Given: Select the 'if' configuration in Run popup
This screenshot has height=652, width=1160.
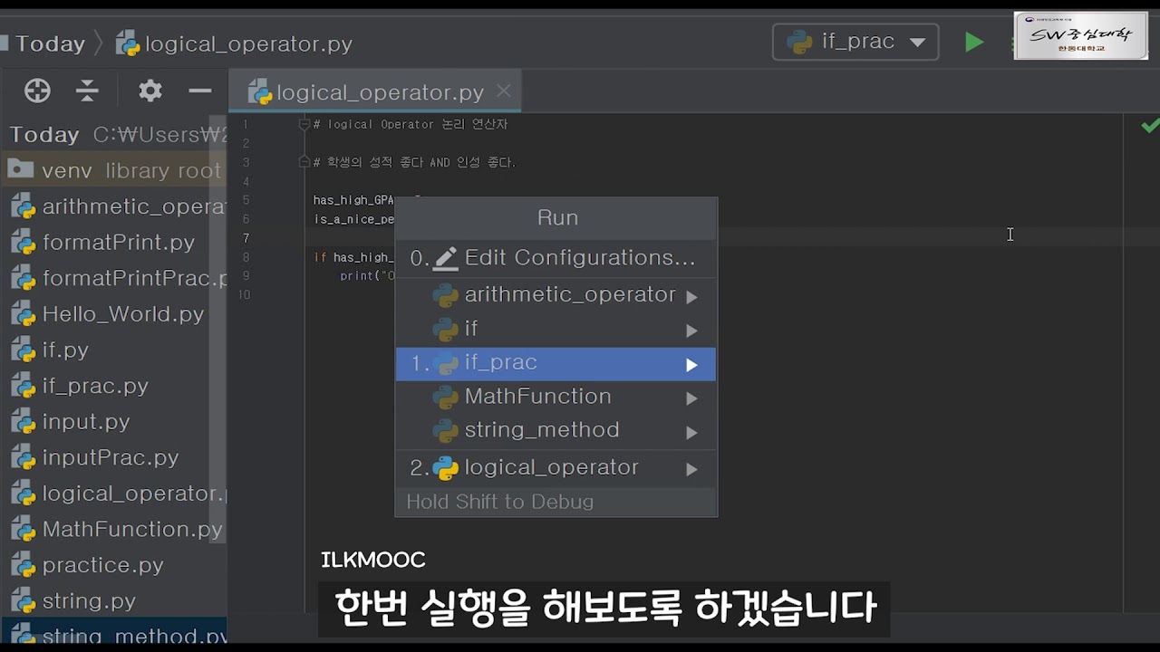Looking at the screenshot, I should click(556, 329).
